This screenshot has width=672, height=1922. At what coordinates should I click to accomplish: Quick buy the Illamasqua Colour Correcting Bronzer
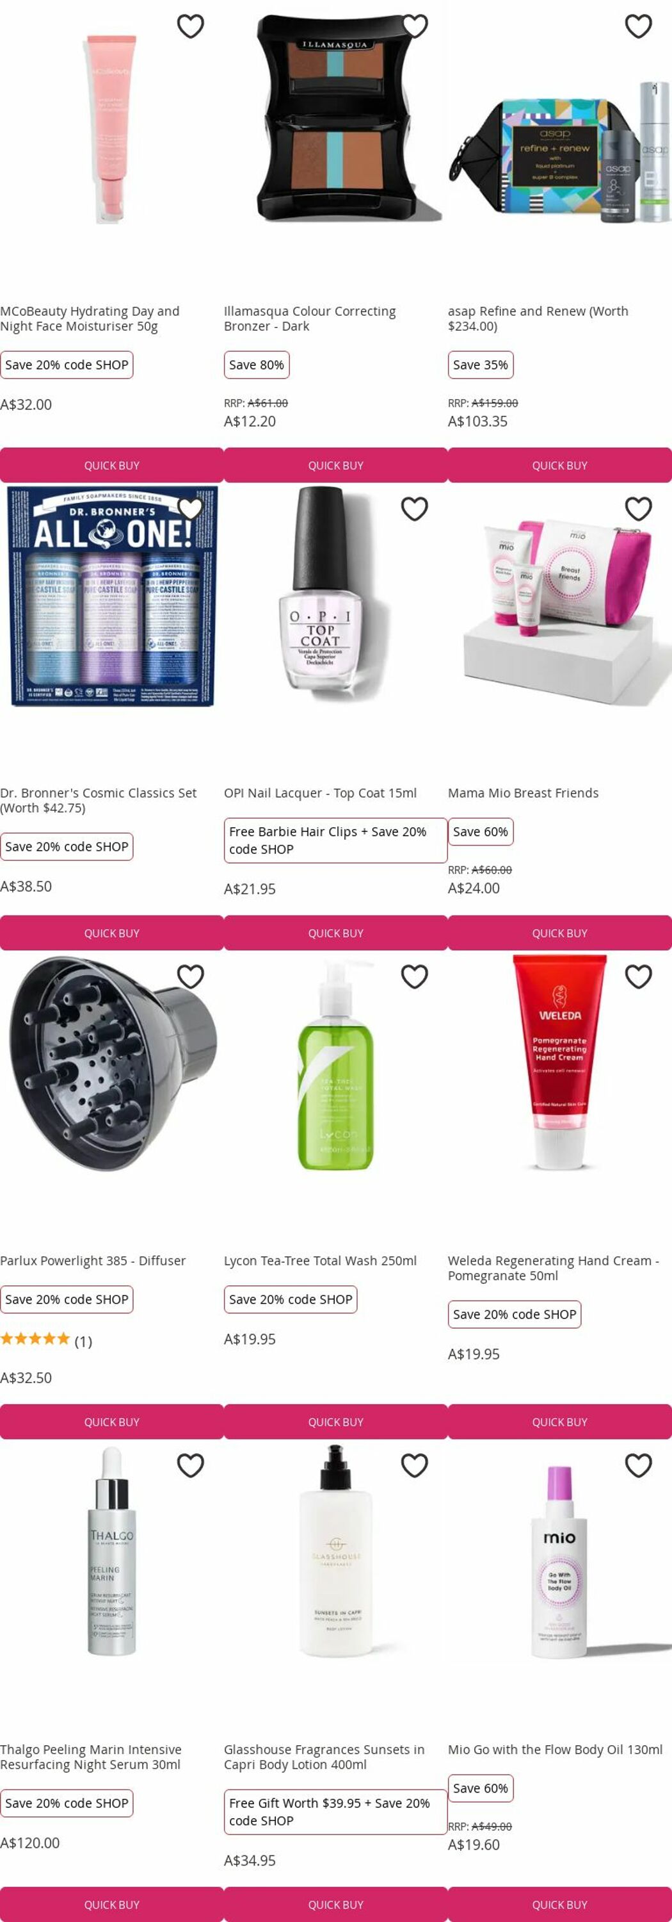(x=336, y=465)
